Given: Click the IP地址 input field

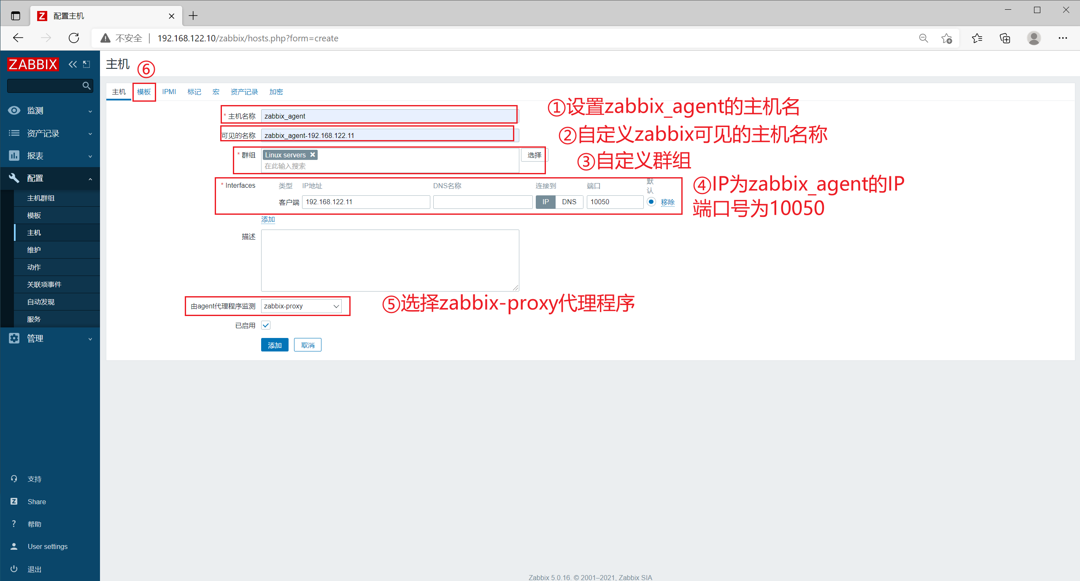Looking at the screenshot, I should 366,202.
